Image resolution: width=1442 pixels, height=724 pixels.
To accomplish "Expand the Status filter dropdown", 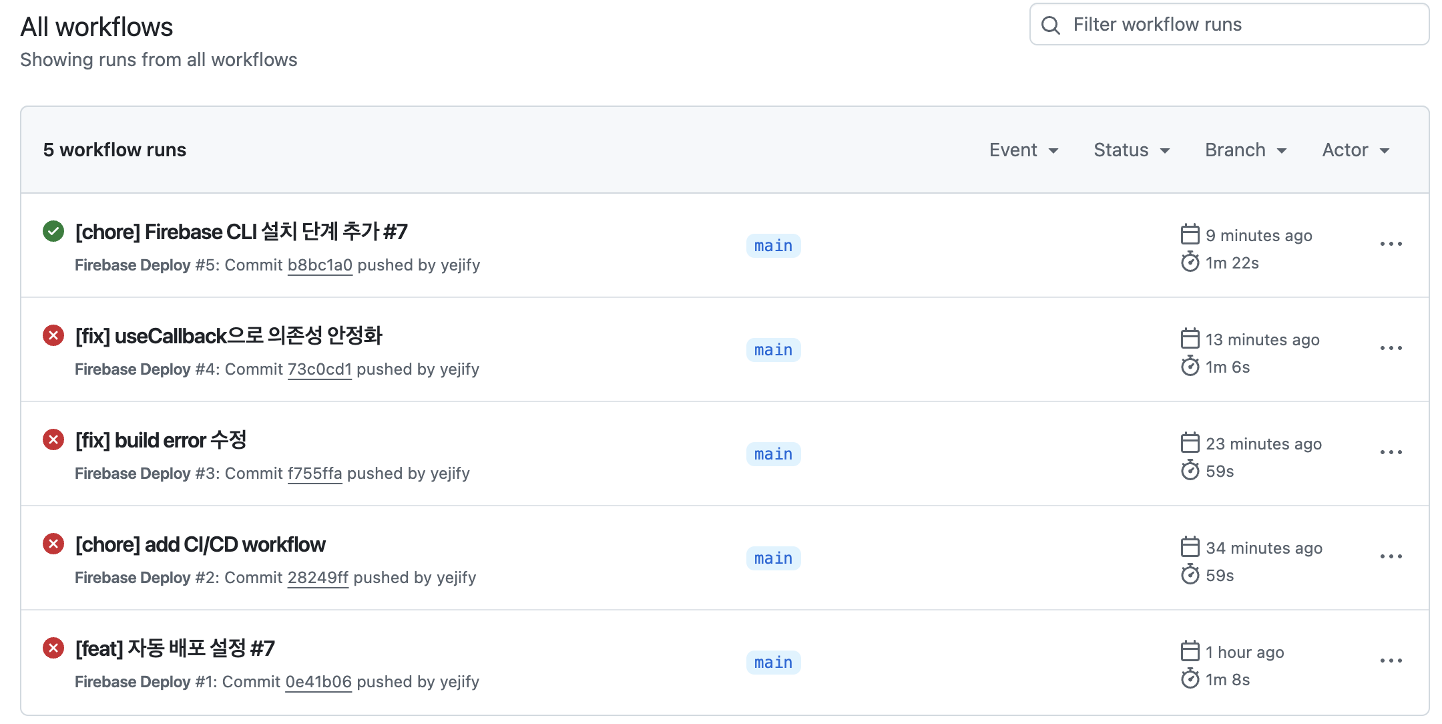I will [x=1131, y=150].
